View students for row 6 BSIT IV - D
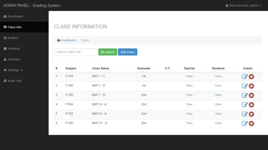This screenshot has height=150, width=268. point(218,123)
